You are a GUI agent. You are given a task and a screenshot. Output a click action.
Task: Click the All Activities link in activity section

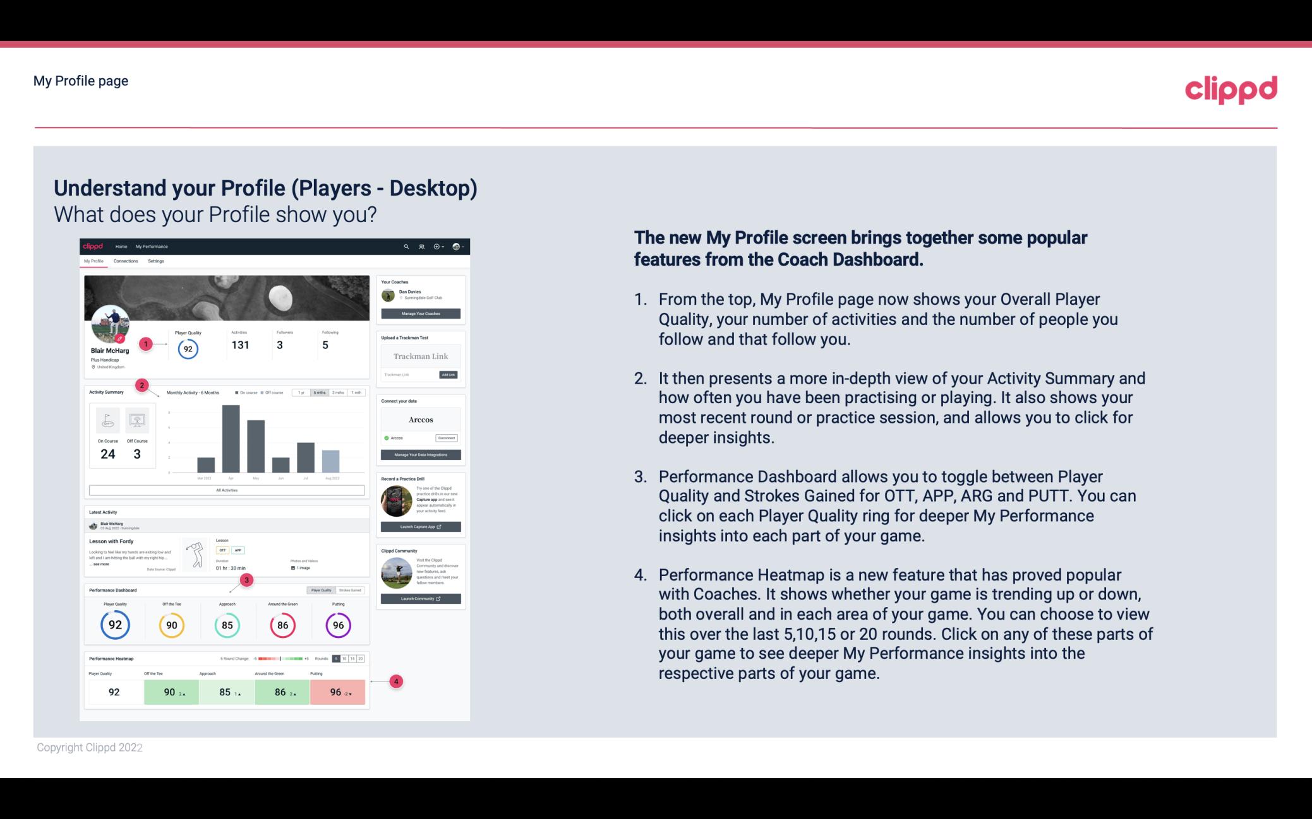[227, 491]
